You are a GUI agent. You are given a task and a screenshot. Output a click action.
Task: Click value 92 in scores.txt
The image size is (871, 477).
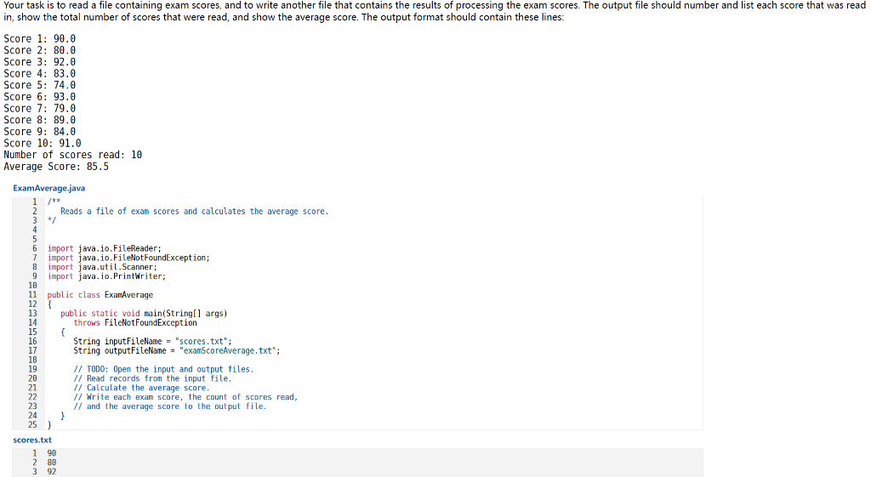(52, 471)
